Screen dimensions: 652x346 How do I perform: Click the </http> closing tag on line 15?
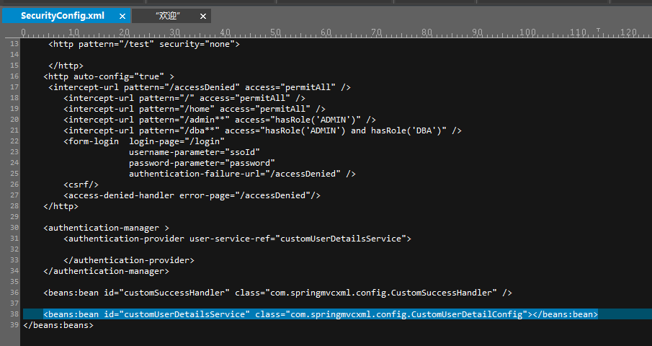(x=66, y=66)
